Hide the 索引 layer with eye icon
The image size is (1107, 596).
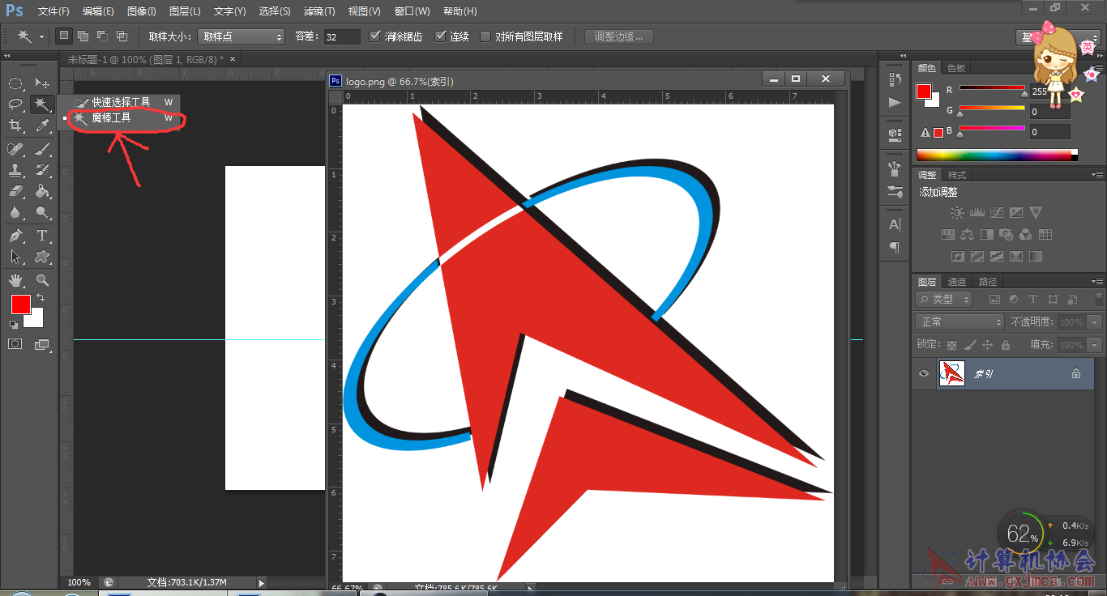coord(923,373)
